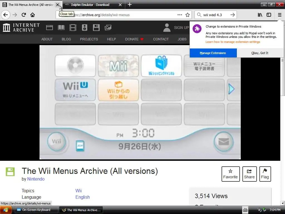
Task: Click the taskbar clock showing 7:04 PM
Action: coord(275,210)
